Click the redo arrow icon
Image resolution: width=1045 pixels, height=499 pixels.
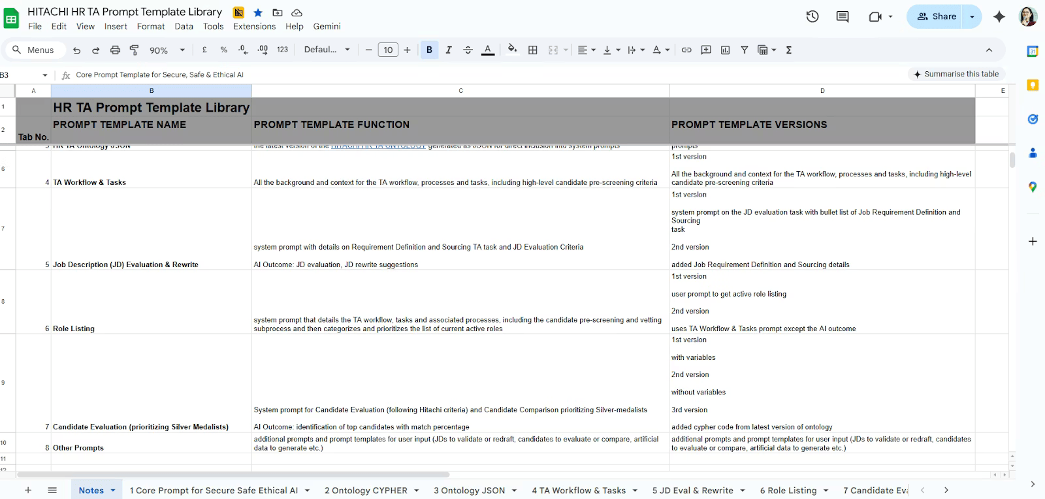[x=95, y=50]
